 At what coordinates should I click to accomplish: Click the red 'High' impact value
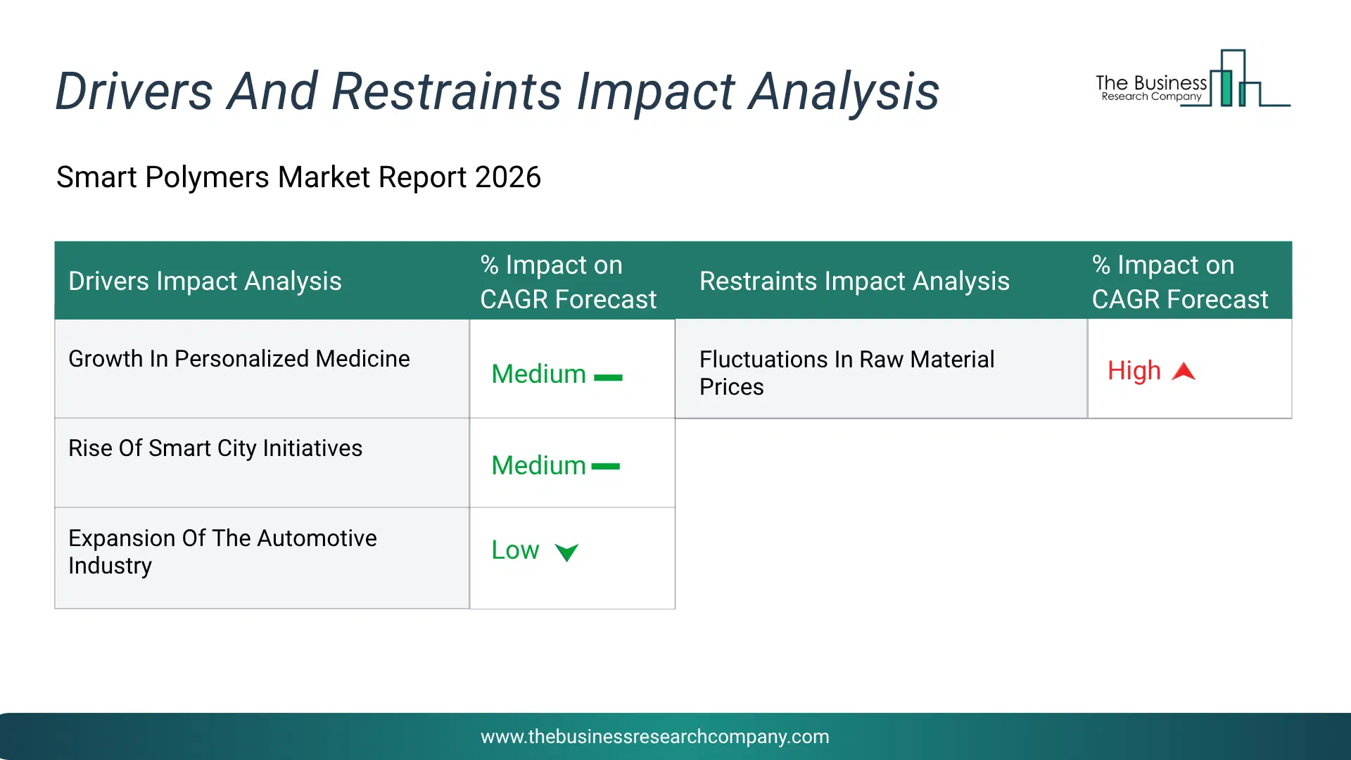[x=1134, y=370]
